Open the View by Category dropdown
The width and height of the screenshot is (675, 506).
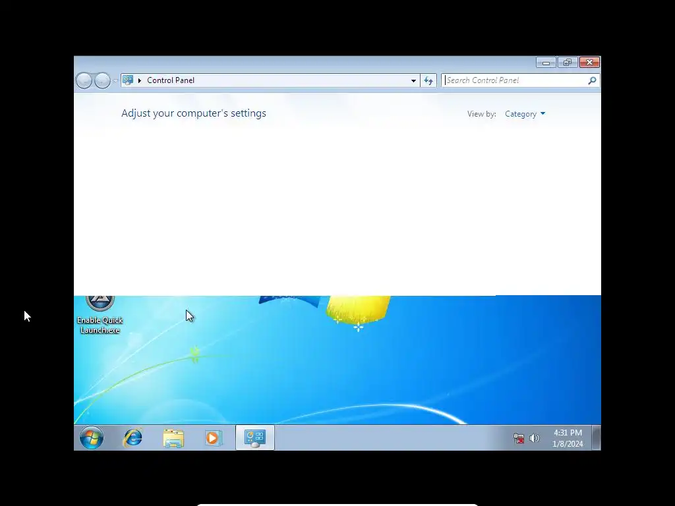tap(525, 114)
